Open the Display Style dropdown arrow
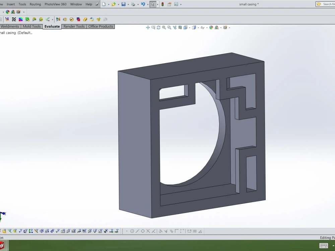Image resolution: width=335 pixels, height=251 pixels. point(198,28)
